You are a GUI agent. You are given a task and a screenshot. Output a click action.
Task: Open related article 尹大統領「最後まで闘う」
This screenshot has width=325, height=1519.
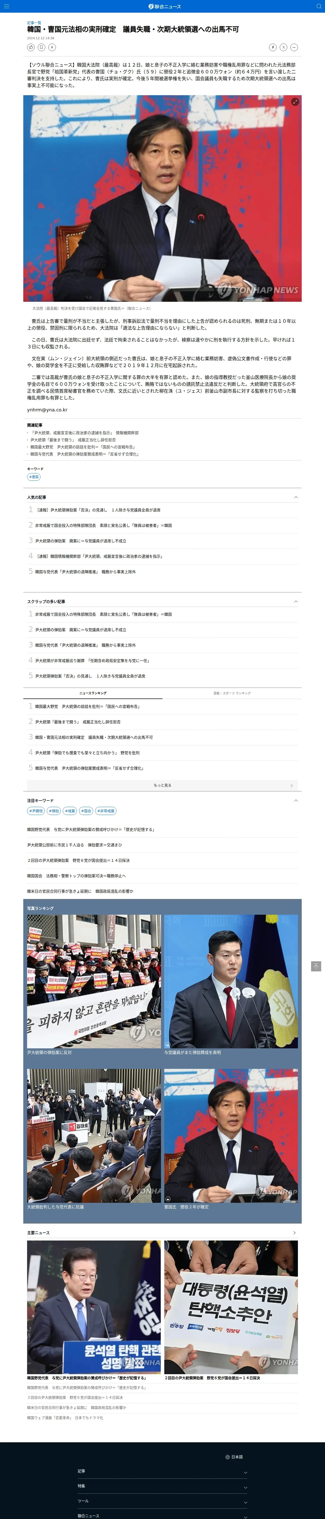pos(73,440)
